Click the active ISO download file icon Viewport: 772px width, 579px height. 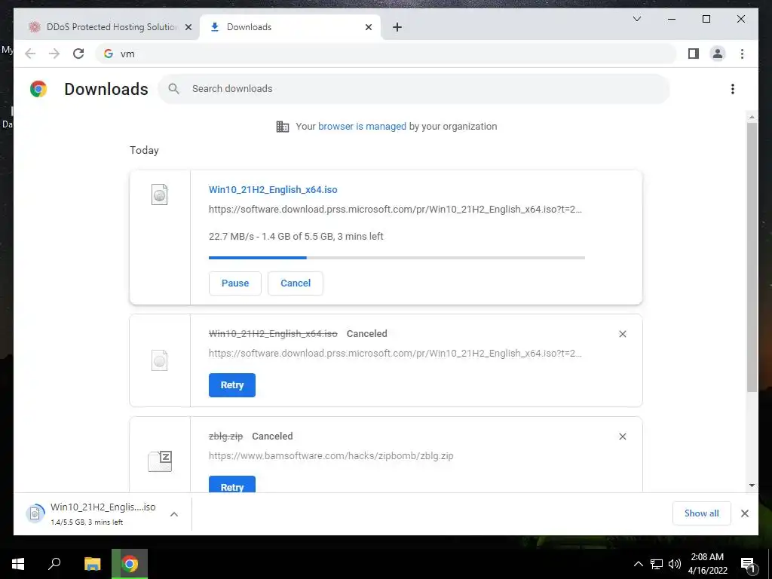(160, 195)
